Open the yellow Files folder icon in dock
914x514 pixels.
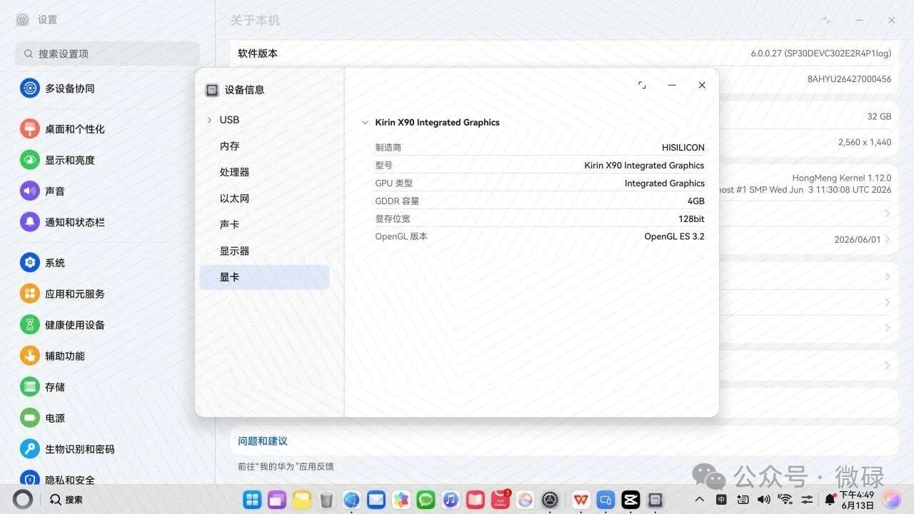(x=301, y=500)
